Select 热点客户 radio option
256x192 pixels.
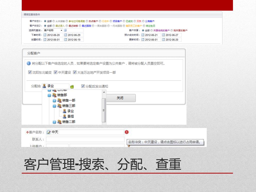coord(87,21)
